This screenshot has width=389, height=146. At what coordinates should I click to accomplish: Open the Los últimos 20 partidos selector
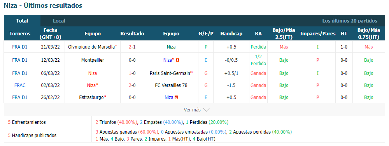(350, 21)
